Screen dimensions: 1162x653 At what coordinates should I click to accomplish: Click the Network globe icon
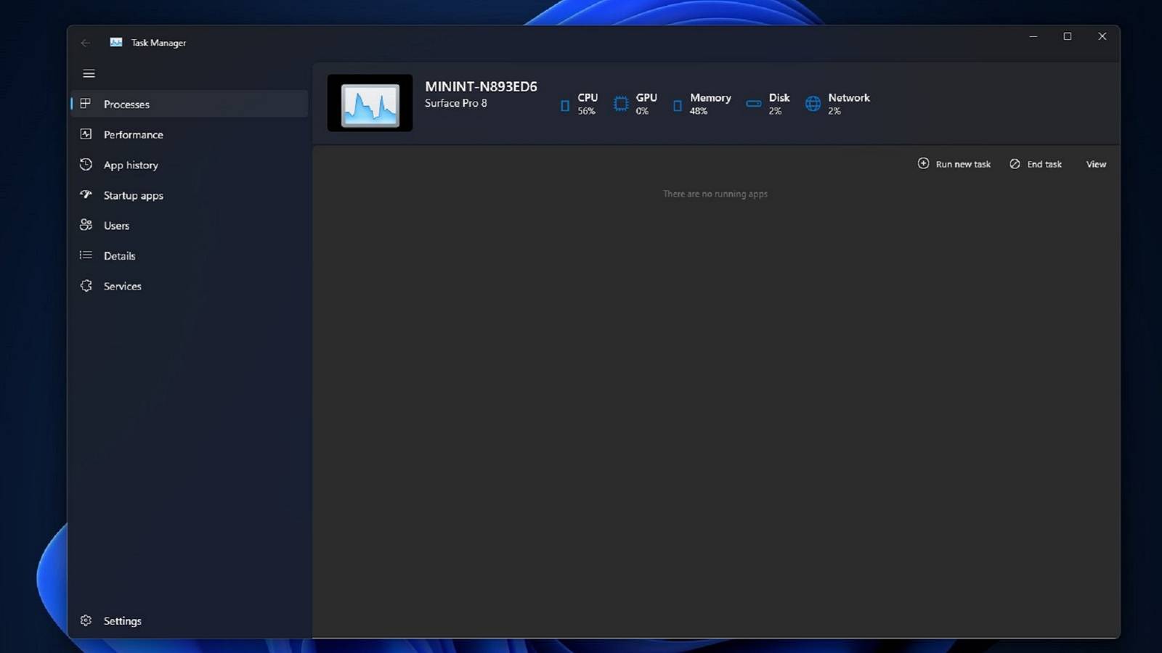click(x=813, y=104)
